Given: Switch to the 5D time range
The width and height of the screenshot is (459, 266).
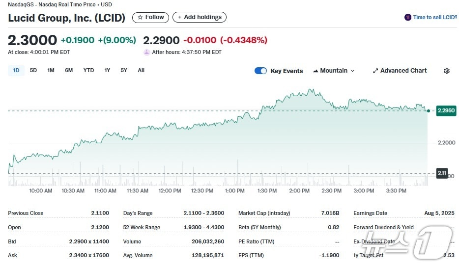Looking at the screenshot, I should point(33,70).
